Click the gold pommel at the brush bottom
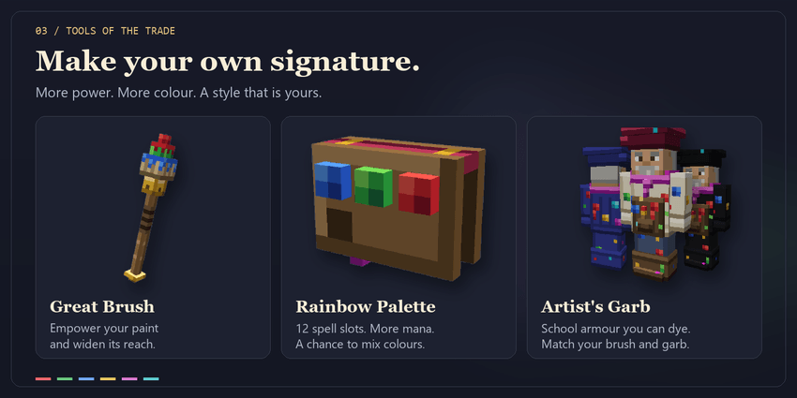 (135, 275)
